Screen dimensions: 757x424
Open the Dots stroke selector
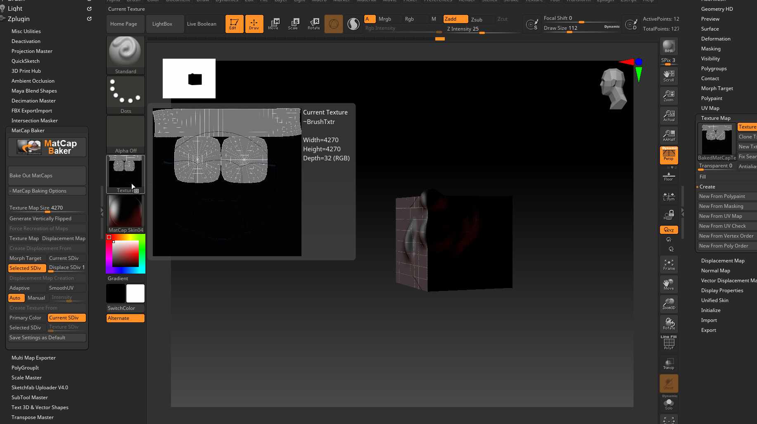pos(126,95)
